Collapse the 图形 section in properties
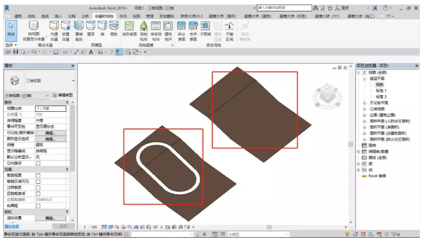 [67, 103]
